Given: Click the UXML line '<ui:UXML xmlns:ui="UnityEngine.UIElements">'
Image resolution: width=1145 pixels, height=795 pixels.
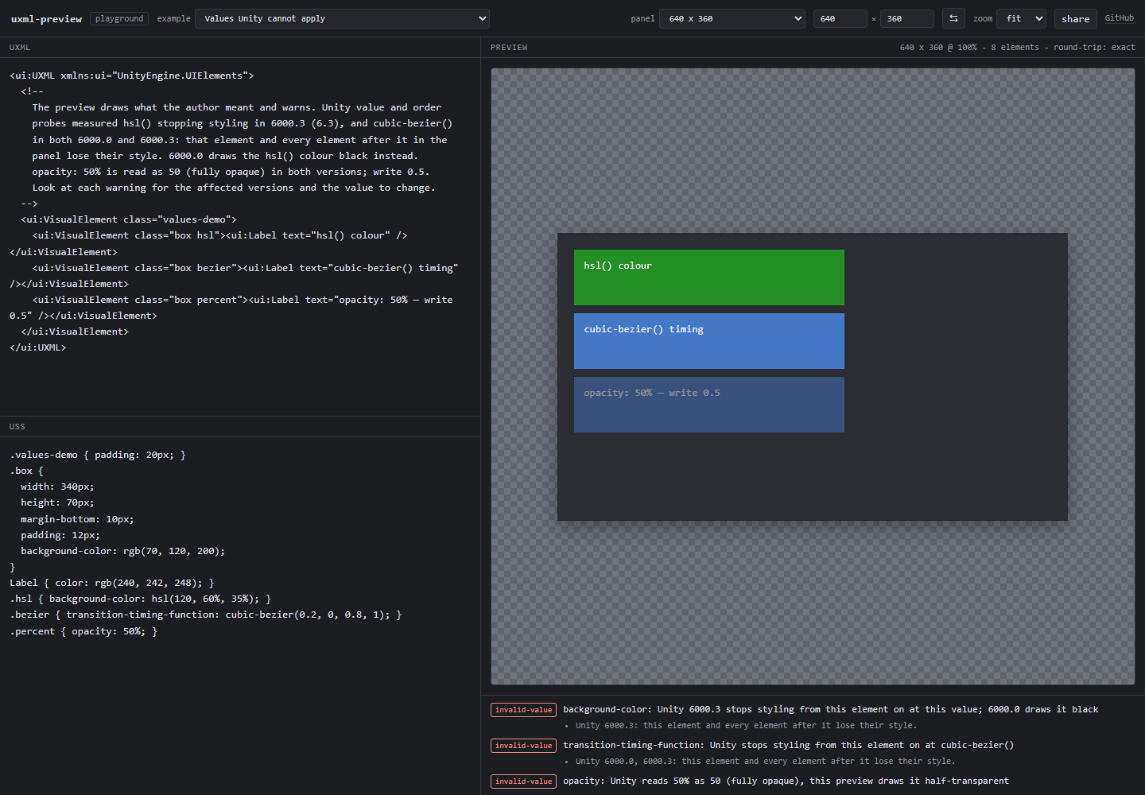Looking at the screenshot, I should tap(131, 76).
